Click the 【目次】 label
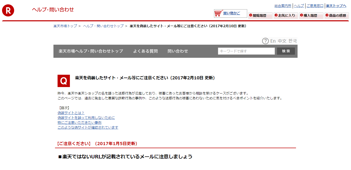This screenshot has width=351, height=170. [x=64, y=108]
